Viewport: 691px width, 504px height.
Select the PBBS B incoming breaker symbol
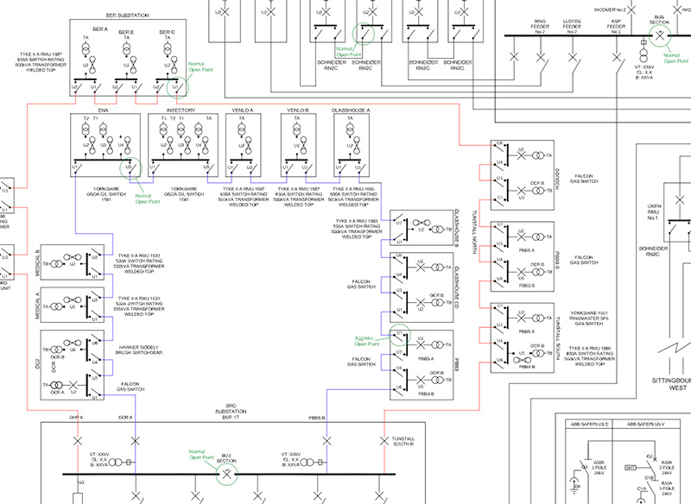click(x=326, y=441)
